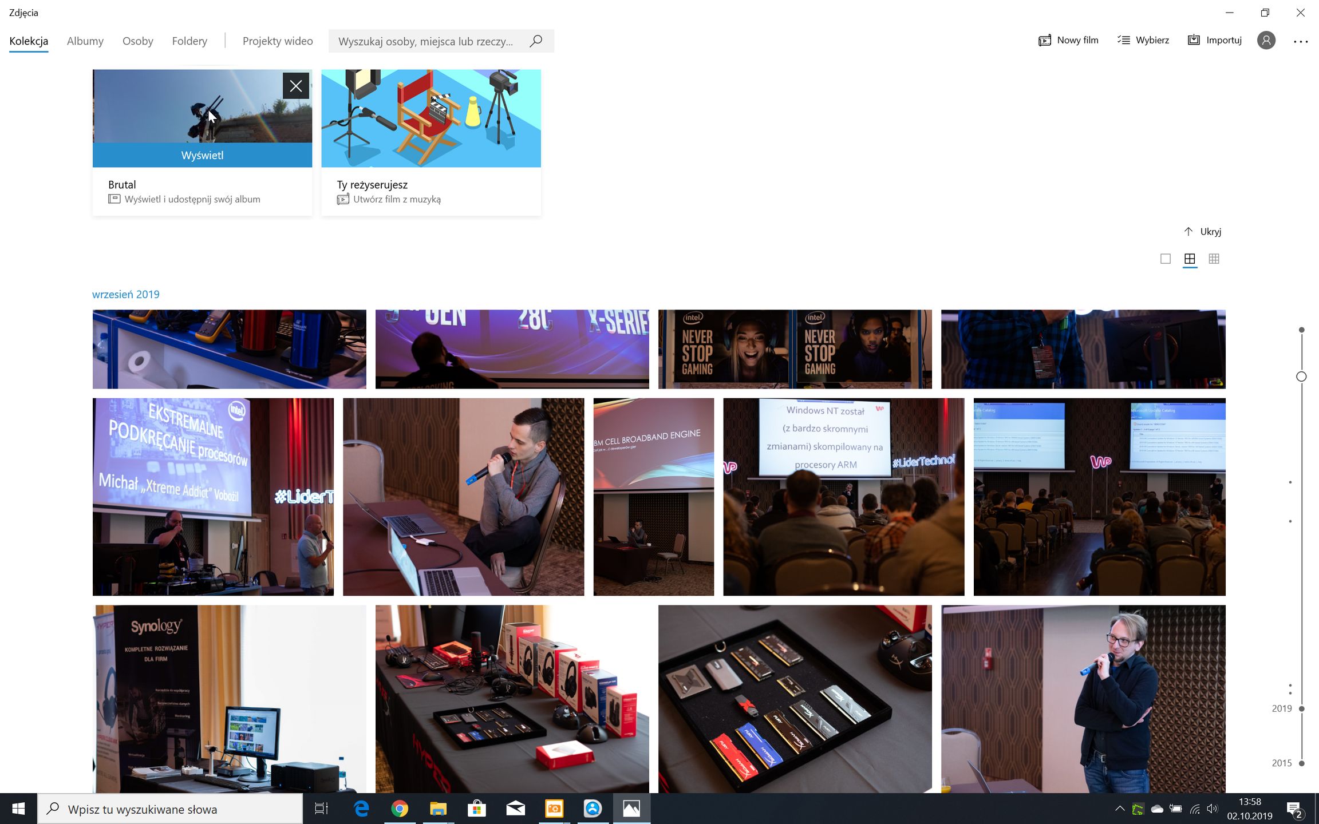Click the Nowy film icon

[x=1045, y=41]
